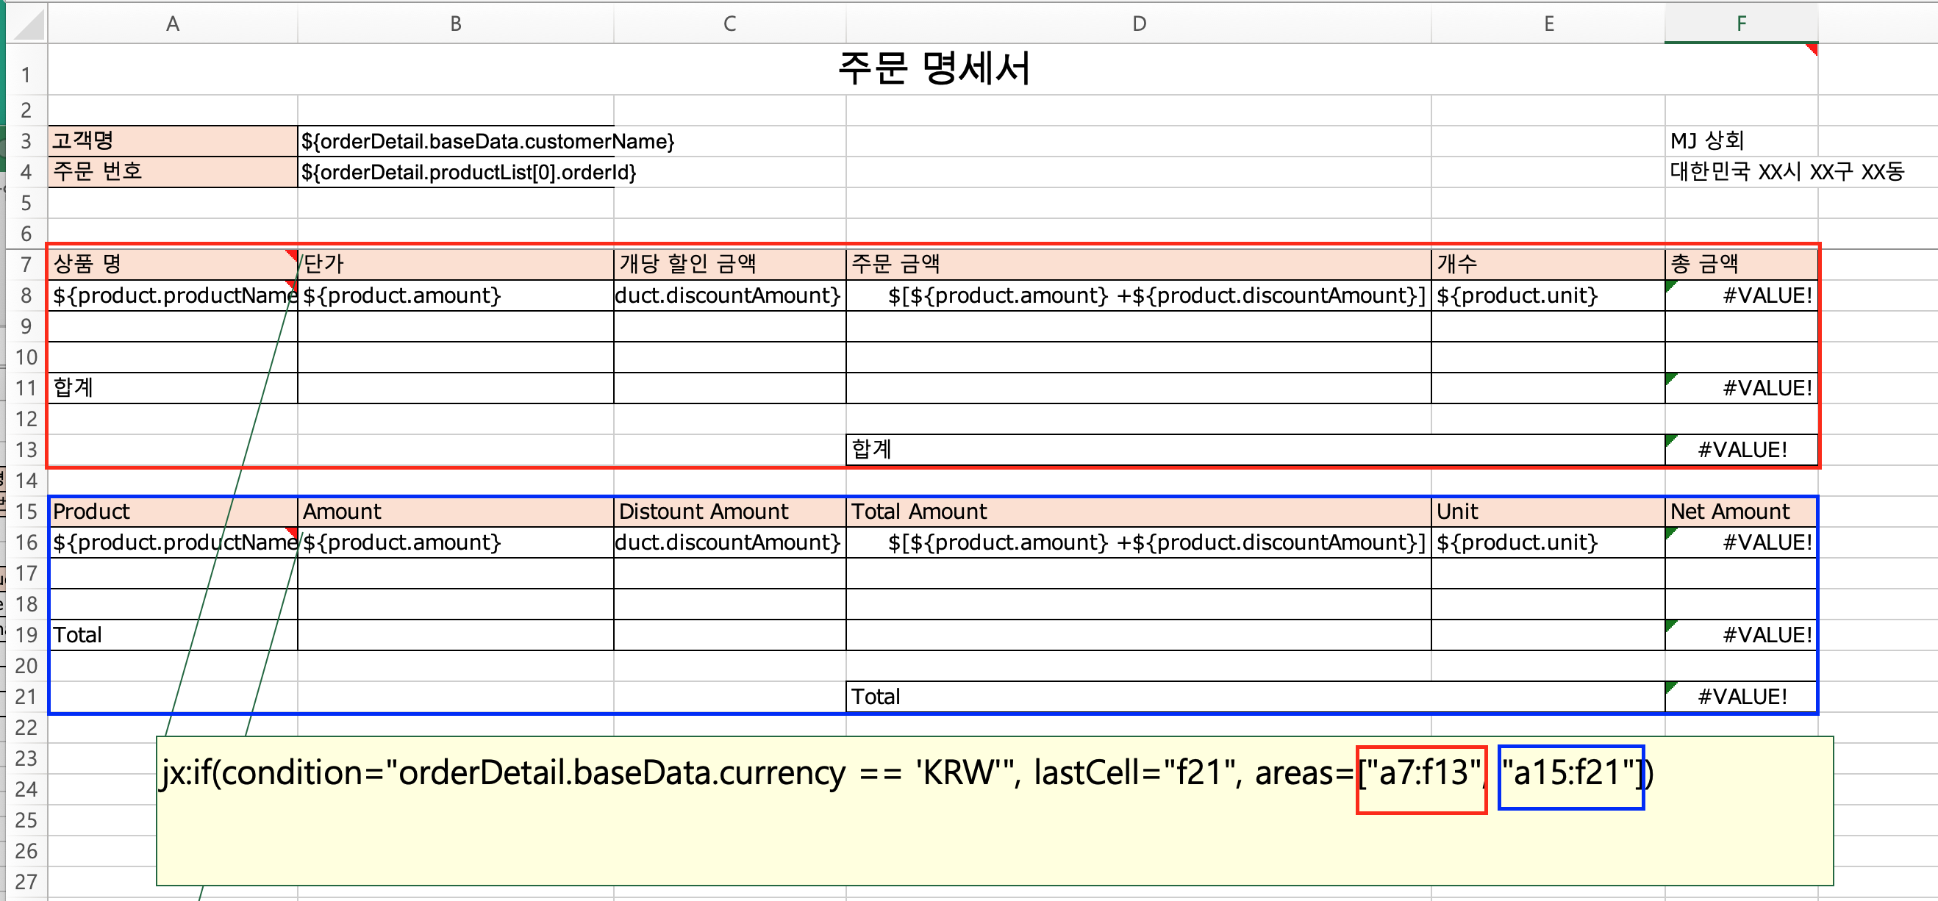Click productName cell in row 8

(x=173, y=295)
